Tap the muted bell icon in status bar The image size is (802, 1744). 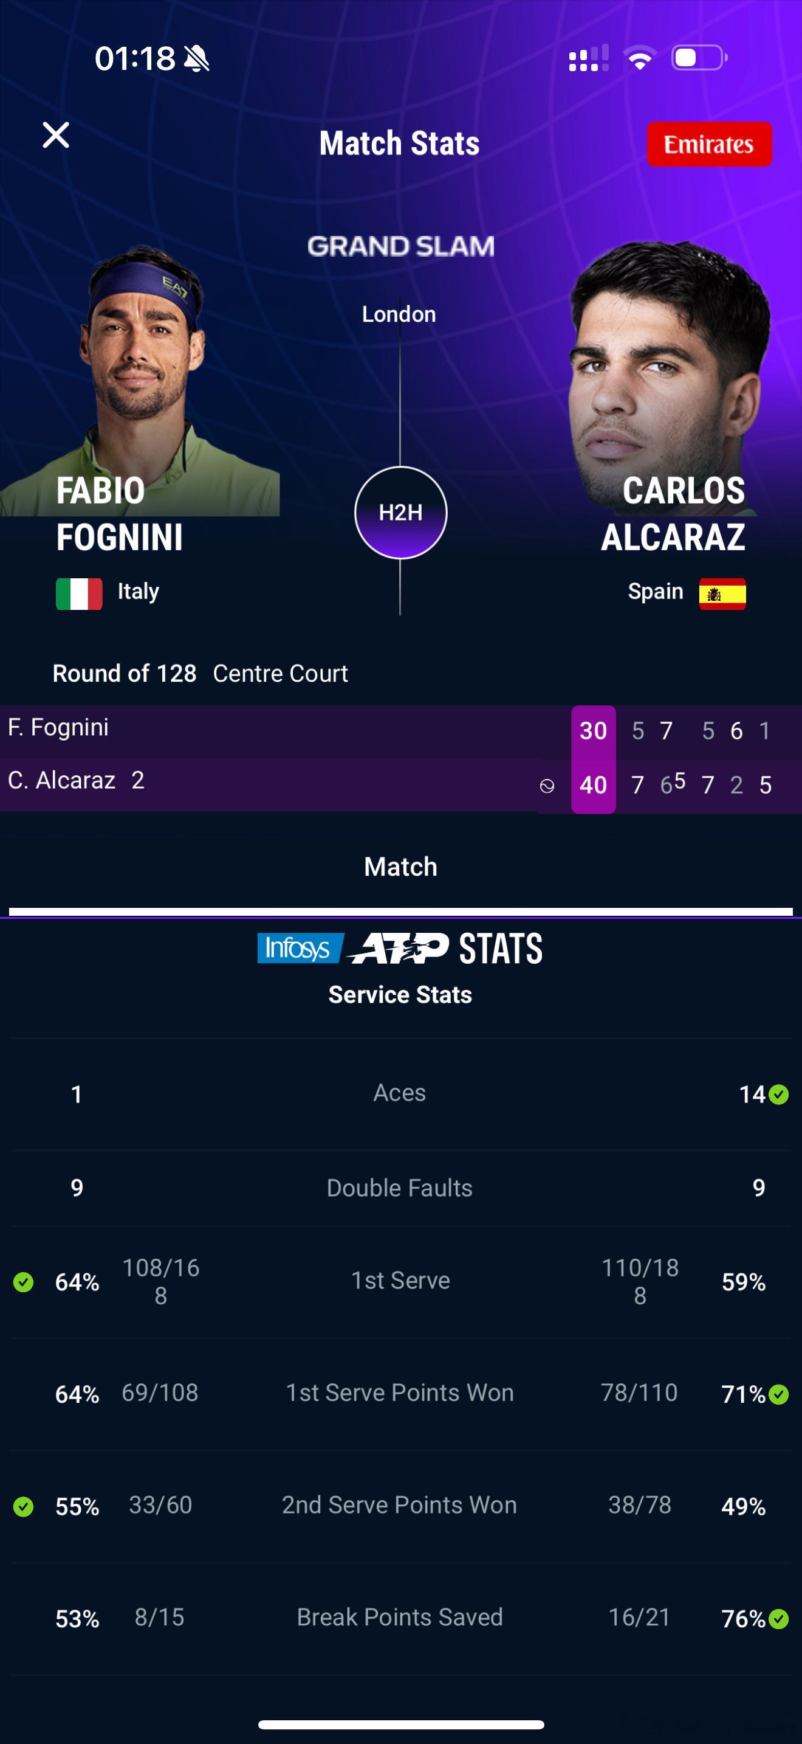tap(196, 59)
